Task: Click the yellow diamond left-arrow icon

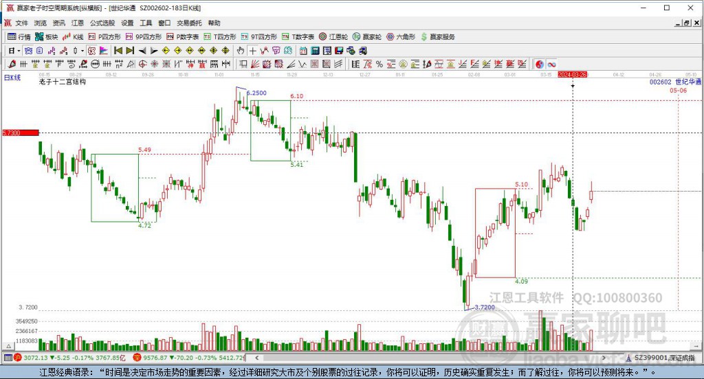Action: pos(166,51)
